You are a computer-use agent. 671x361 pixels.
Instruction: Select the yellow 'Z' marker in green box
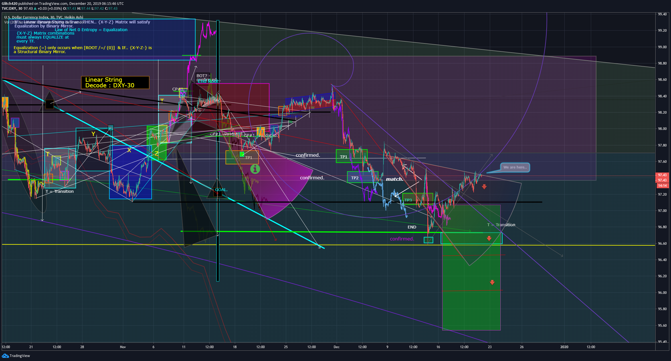click(x=156, y=153)
